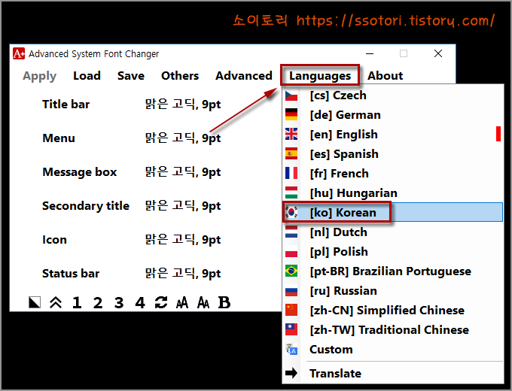Select preset number 3

pyautogui.click(x=119, y=302)
